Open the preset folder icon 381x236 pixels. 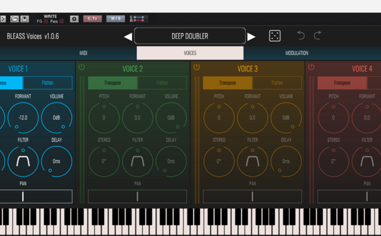pyautogui.click(x=14, y=19)
